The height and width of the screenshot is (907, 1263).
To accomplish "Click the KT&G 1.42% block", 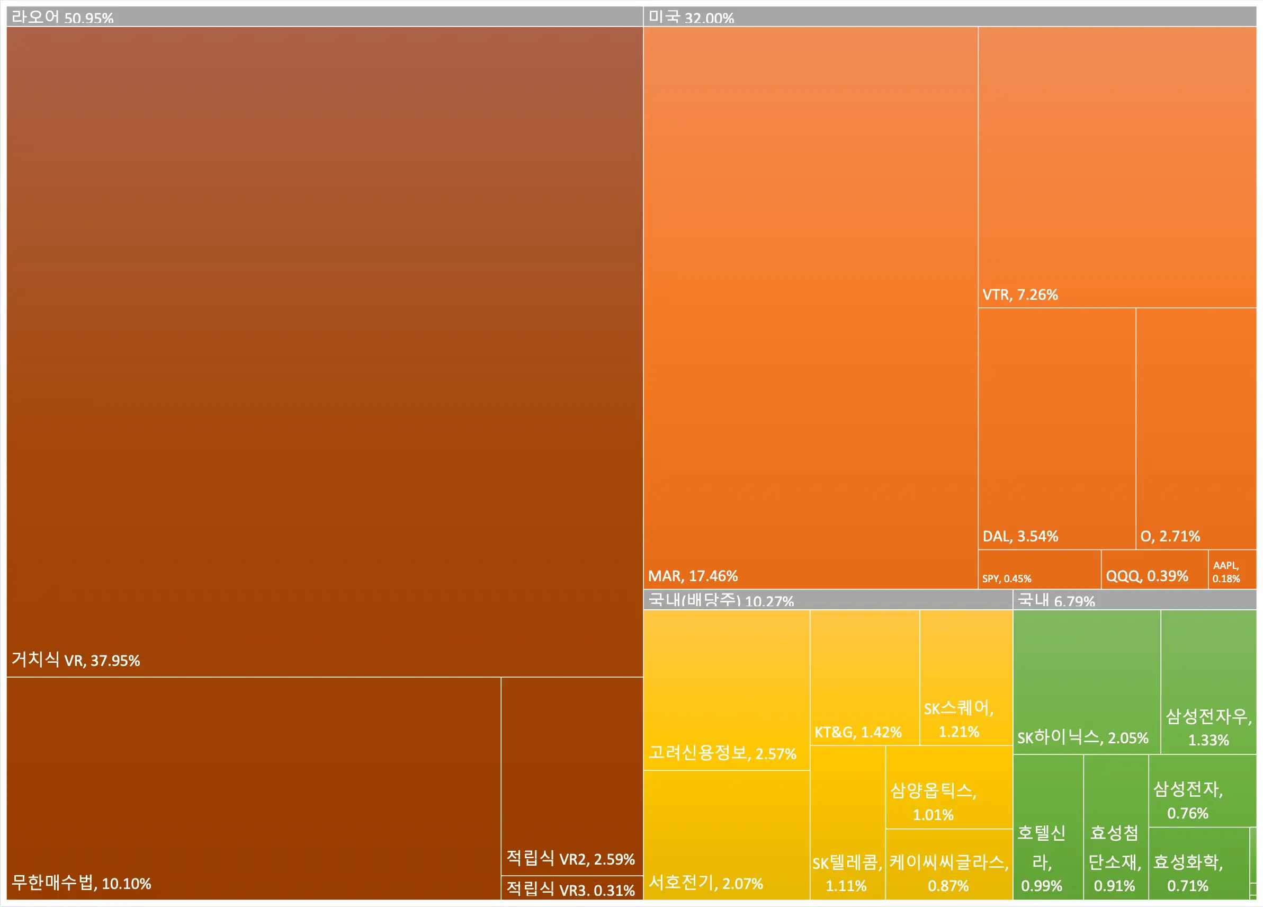I will click(x=865, y=678).
